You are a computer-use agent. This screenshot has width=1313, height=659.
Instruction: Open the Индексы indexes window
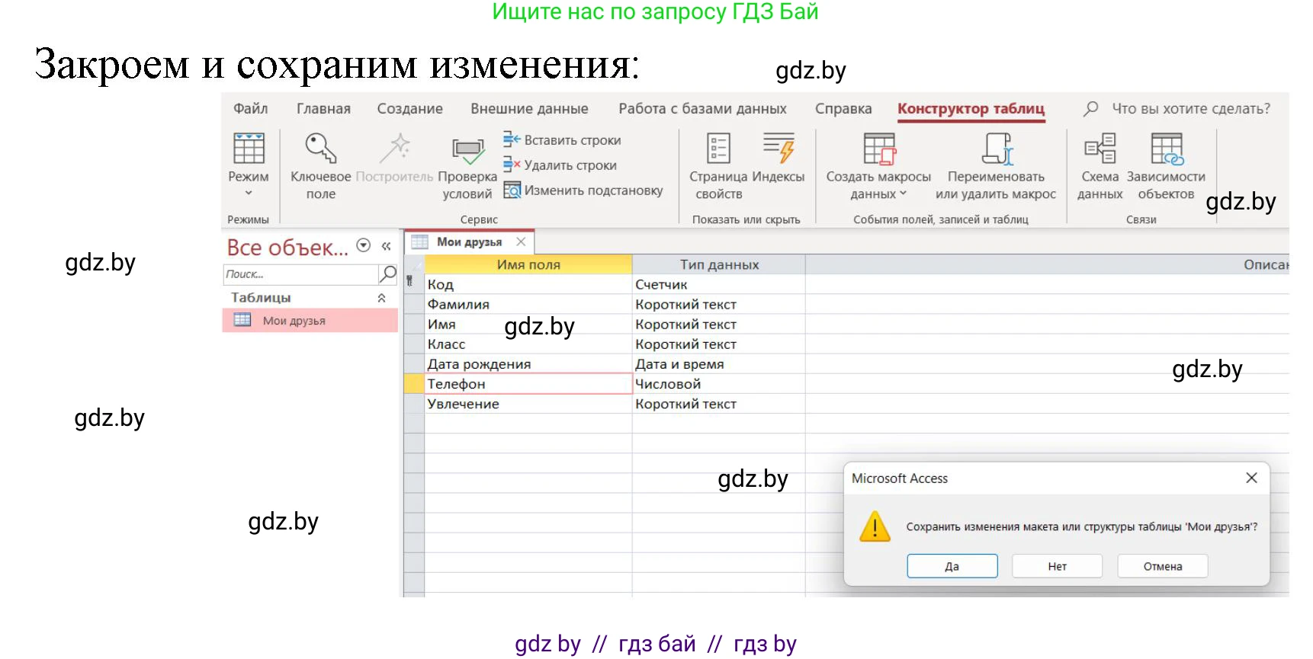point(778,158)
